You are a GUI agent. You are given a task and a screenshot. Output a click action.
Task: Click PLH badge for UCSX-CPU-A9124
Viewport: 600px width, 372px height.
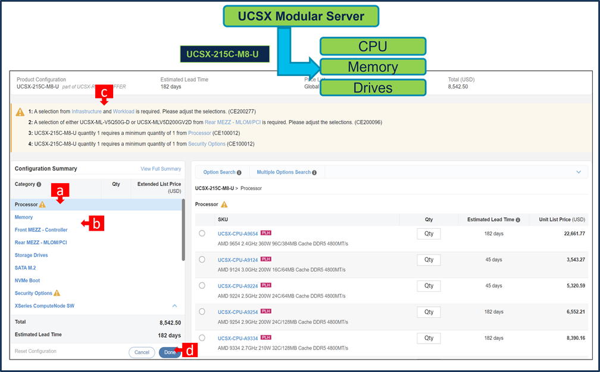point(266,259)
